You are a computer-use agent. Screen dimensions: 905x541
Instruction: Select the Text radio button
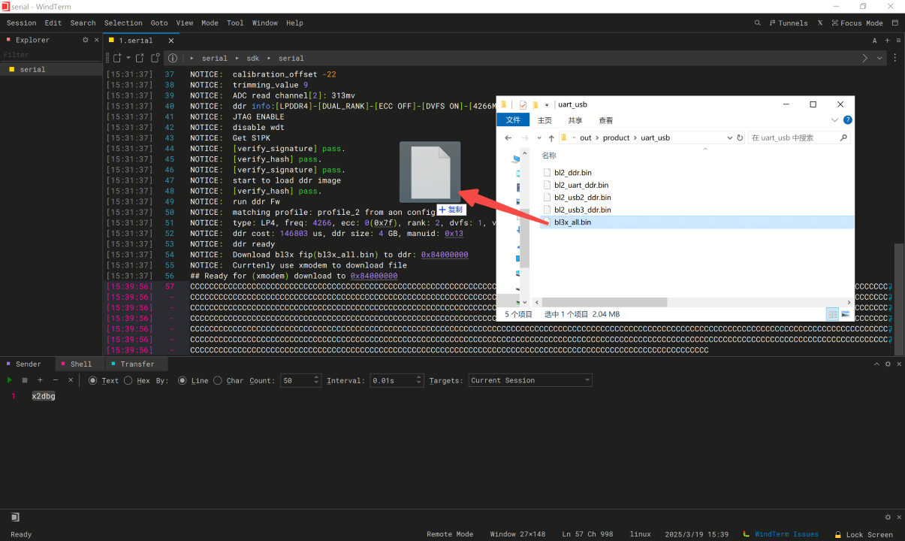pos(93,380)
